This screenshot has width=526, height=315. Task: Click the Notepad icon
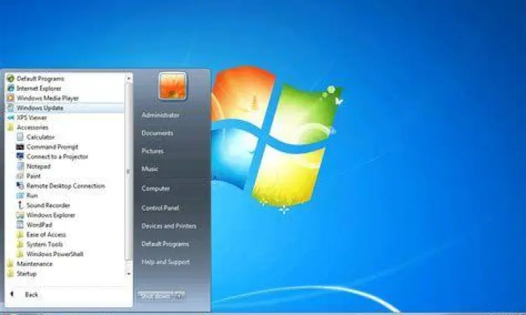tap(20, 166)
